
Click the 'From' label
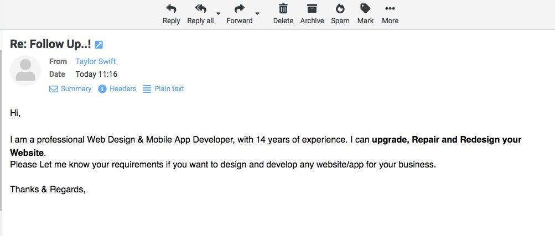tap(58, 61)
